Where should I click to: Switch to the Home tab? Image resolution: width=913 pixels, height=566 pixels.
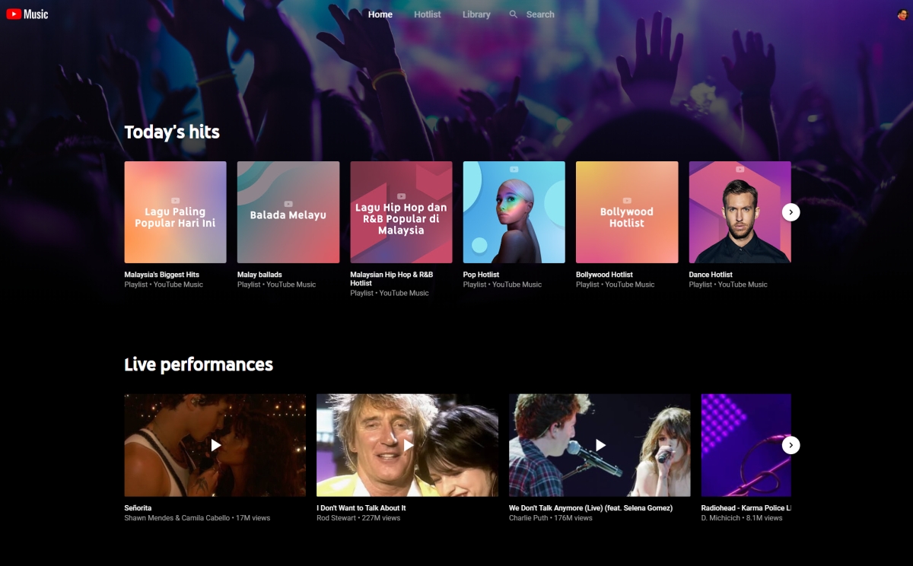pos(380,14)
